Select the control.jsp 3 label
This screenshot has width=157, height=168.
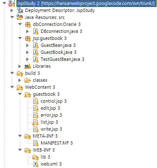(53, 101)
